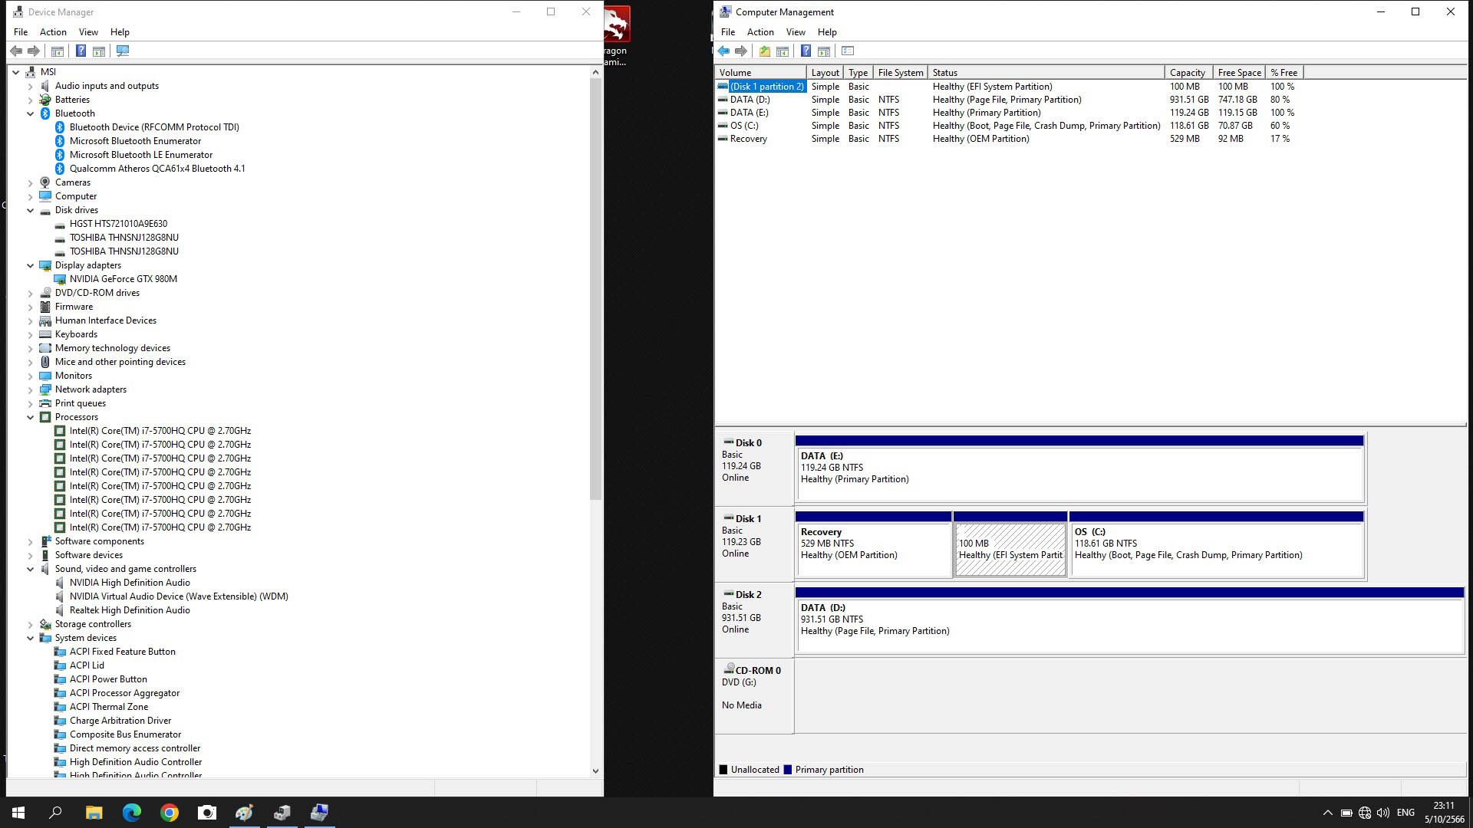
Task: Sort by Volume column header
Action: click(760, 73)
